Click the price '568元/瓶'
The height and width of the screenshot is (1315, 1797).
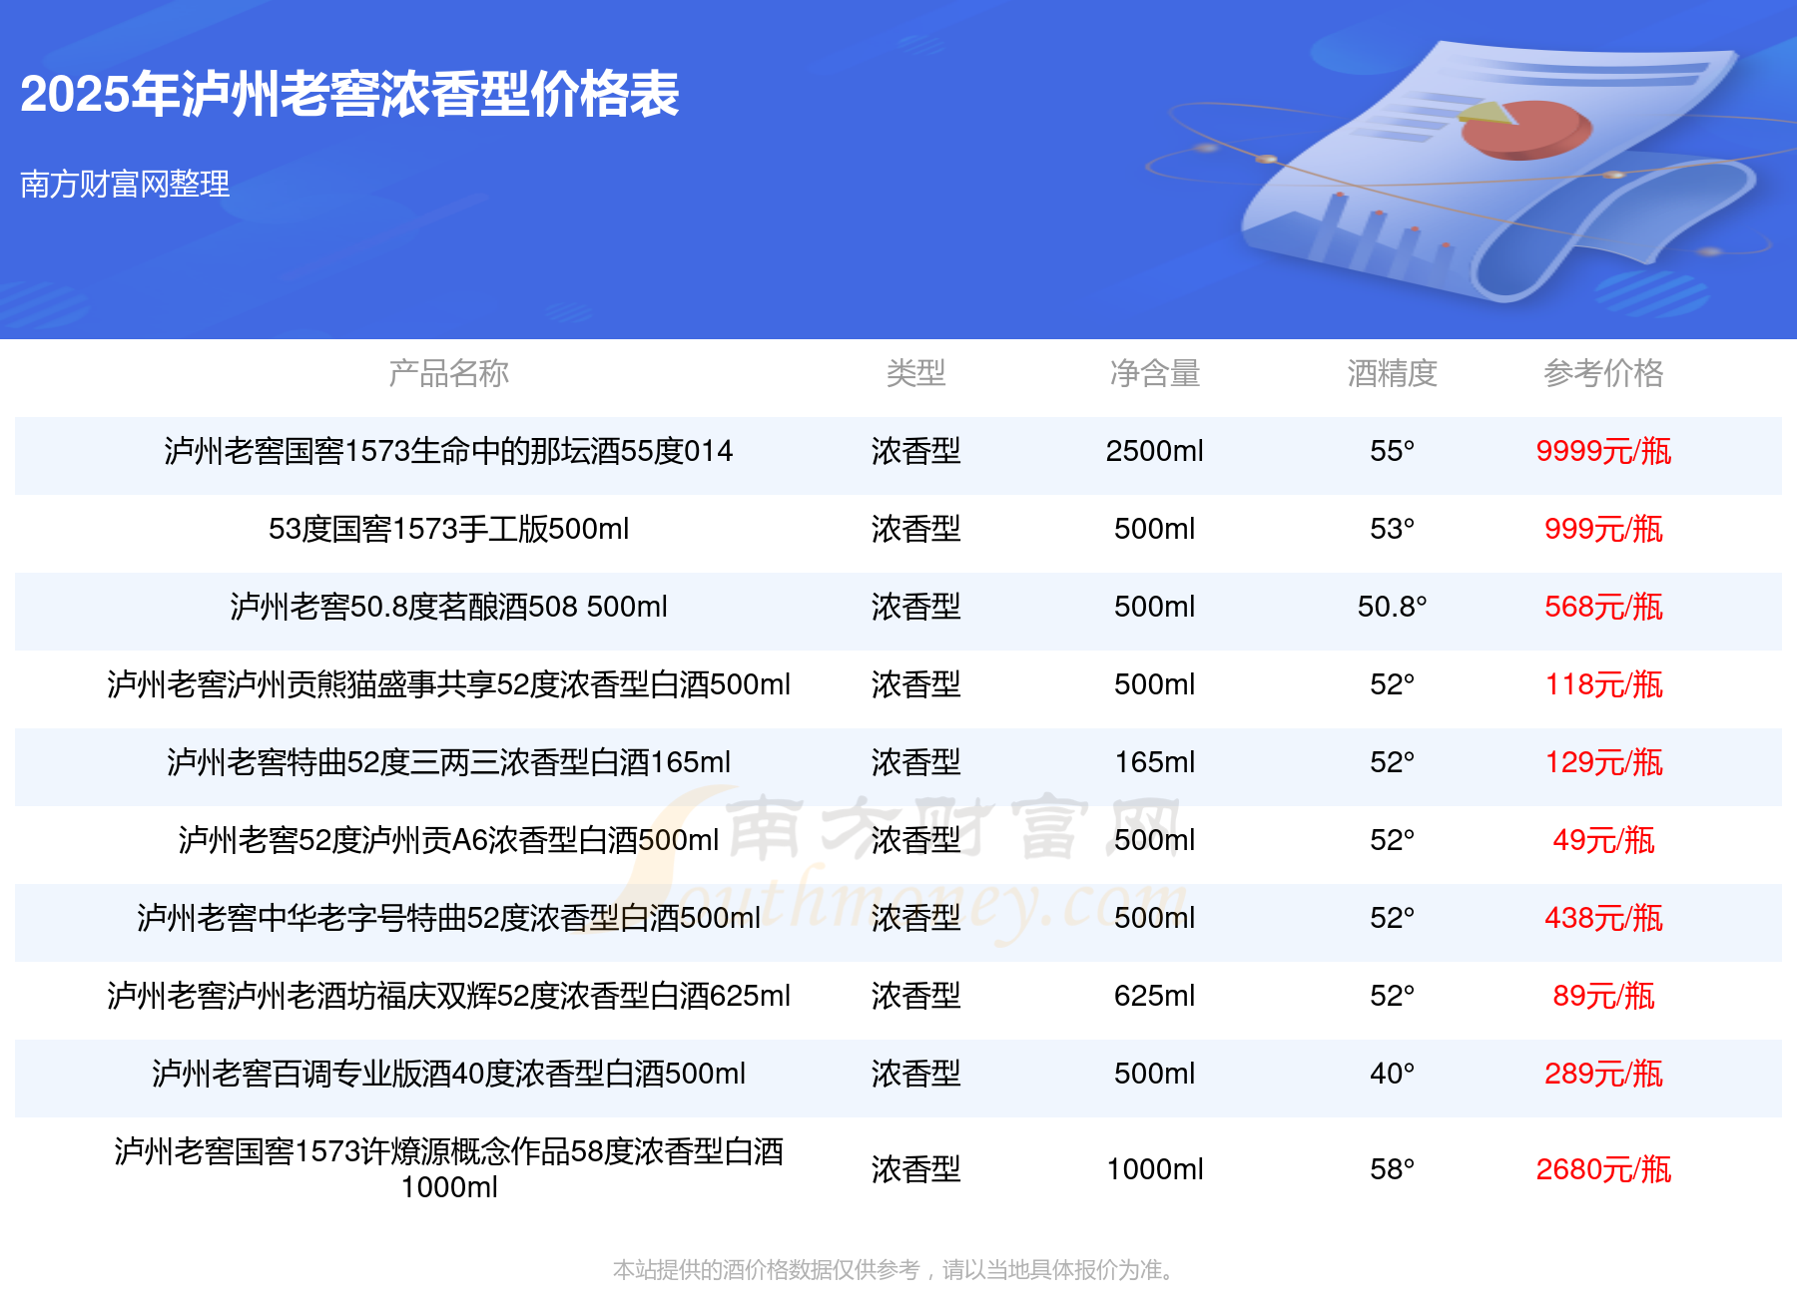pos(1604,607)
